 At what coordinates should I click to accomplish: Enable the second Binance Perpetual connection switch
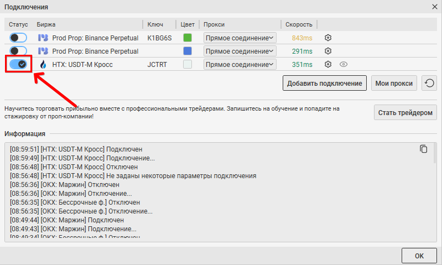18,51
